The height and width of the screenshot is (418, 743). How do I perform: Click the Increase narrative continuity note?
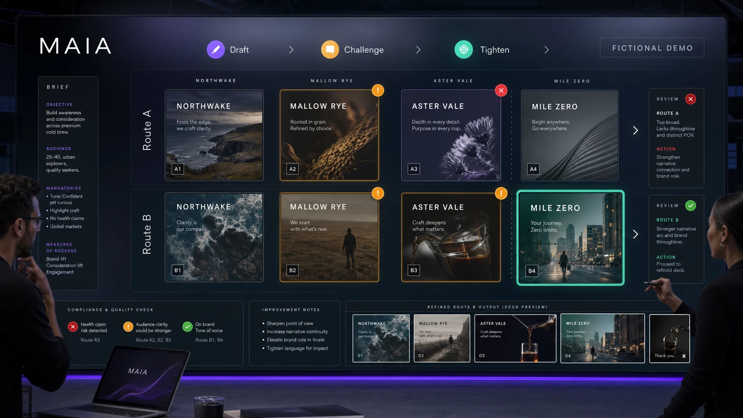pyautogui.click(x=297, y=332)
